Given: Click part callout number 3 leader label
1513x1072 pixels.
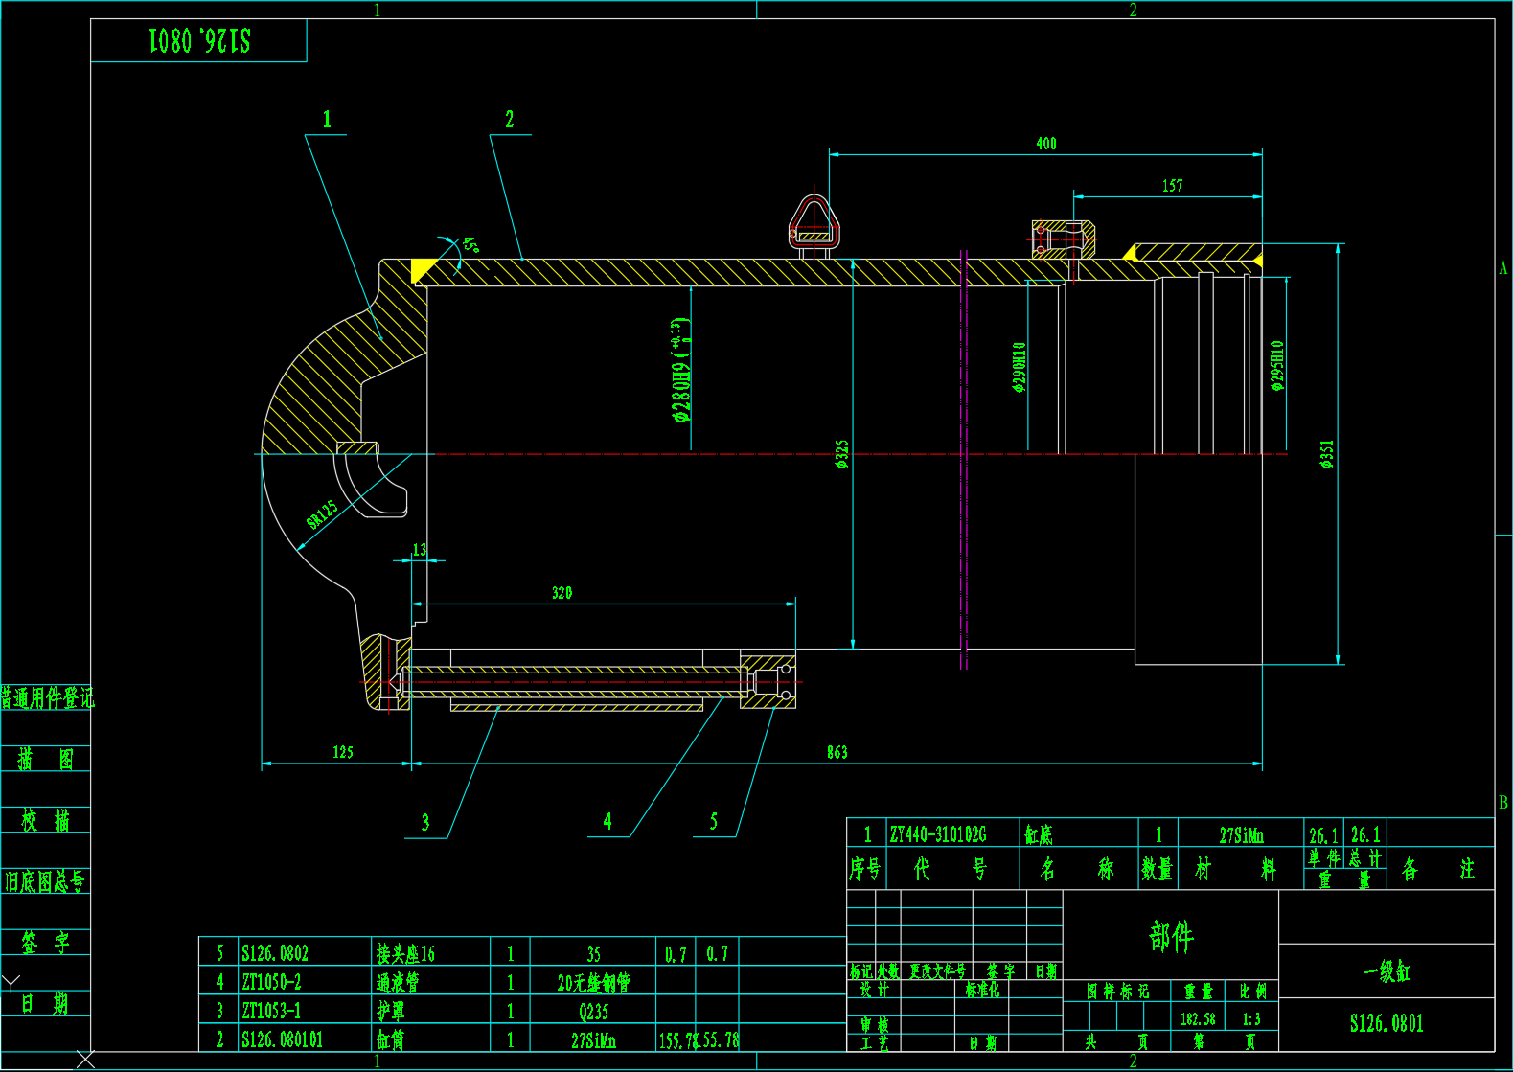Looking at the screenshot, I should click(425, 823).
